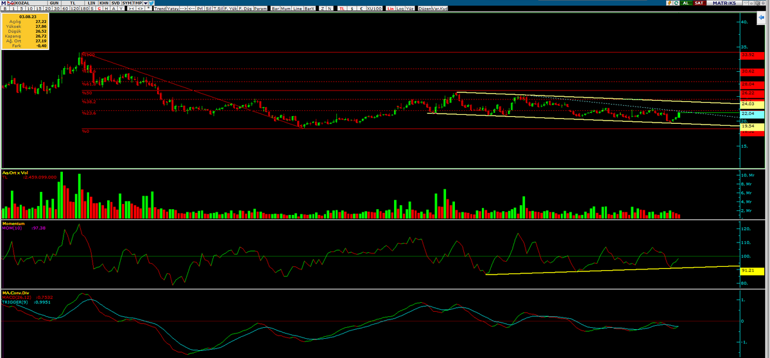
Task: Click the <> expand chart icon
Action: (x=141, y=8)
